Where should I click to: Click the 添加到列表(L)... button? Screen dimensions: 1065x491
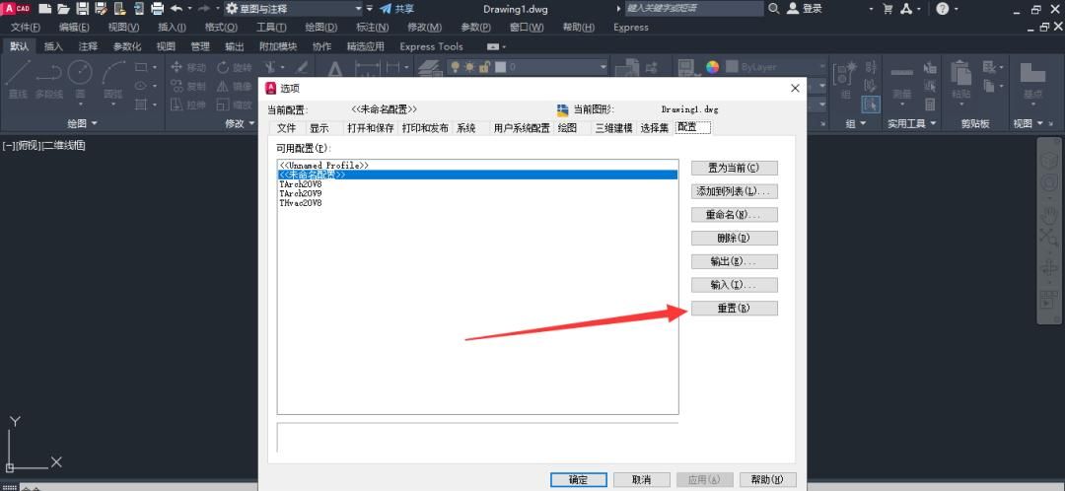735,191
